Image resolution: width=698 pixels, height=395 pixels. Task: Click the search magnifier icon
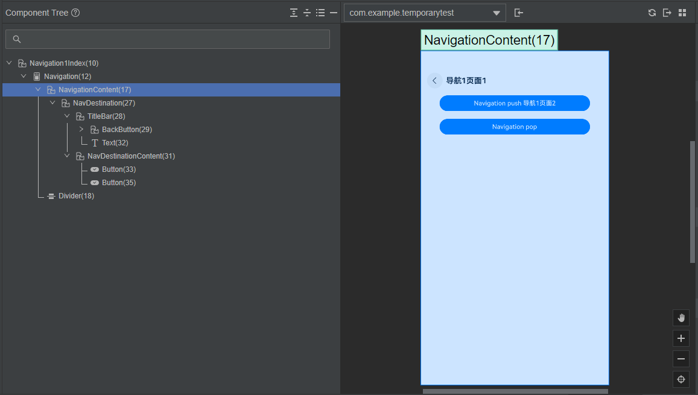coord(17,39)
